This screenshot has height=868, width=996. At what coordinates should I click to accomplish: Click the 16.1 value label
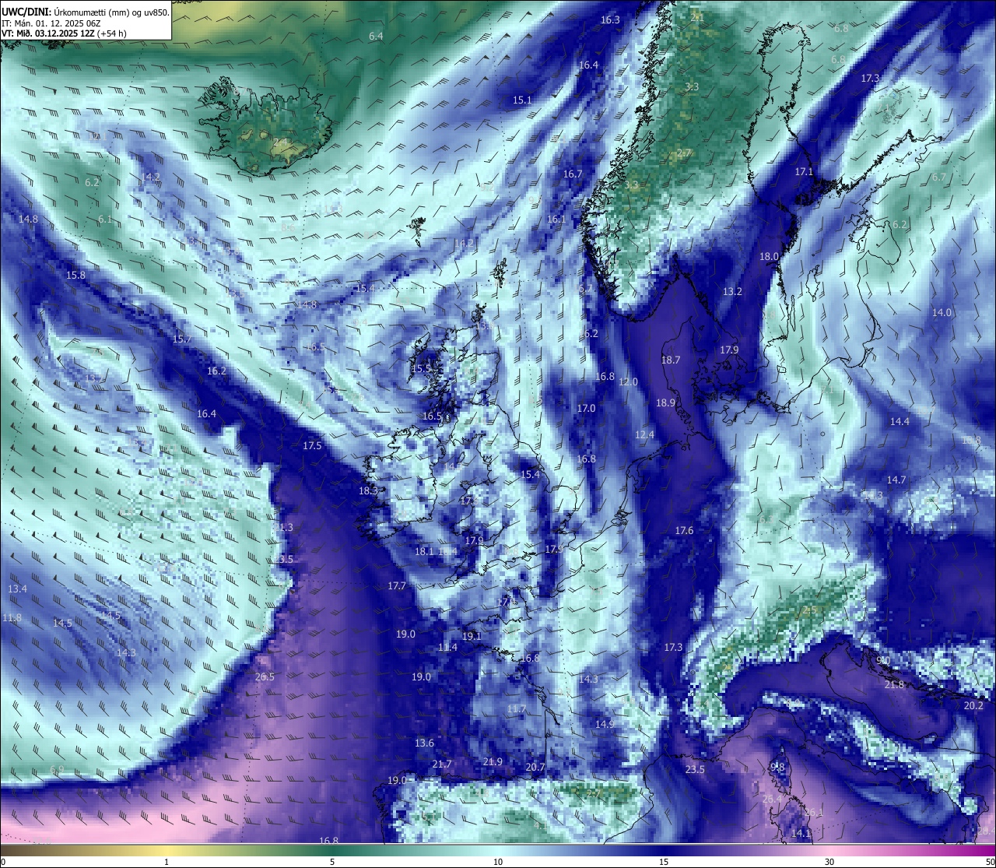point(556,220)
